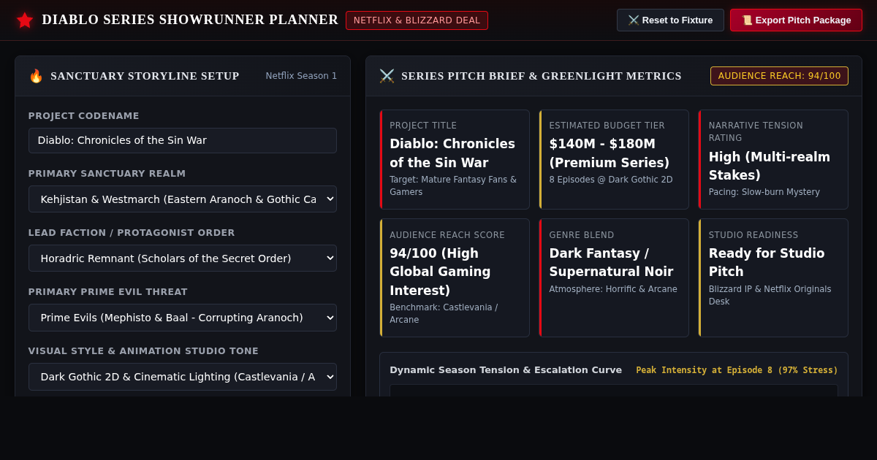Click the Estimated Budget Tier card
Screen dimensions: 877x460
614,159
